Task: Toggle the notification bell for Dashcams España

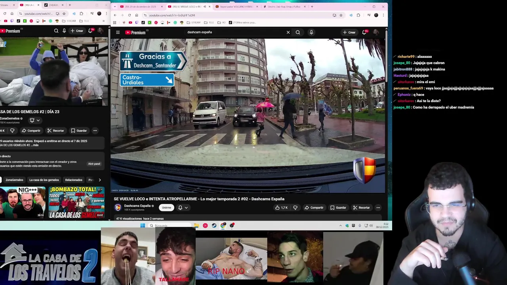Action: click(x=183, y=207)
